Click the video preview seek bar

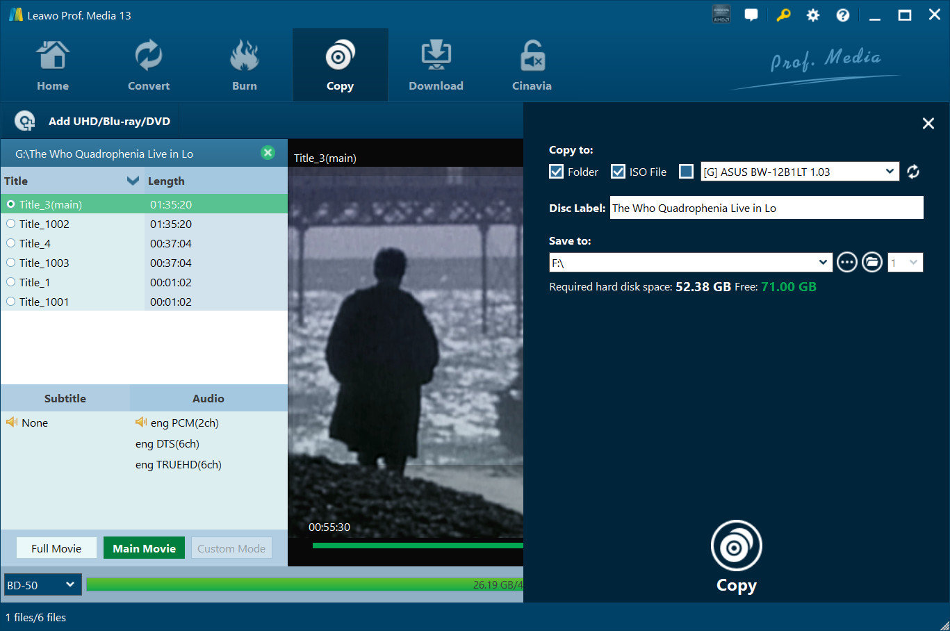tap(418, 546)
